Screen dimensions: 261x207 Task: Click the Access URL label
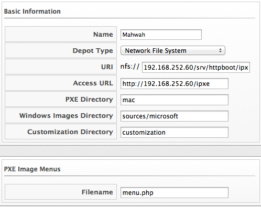(93, 83)
